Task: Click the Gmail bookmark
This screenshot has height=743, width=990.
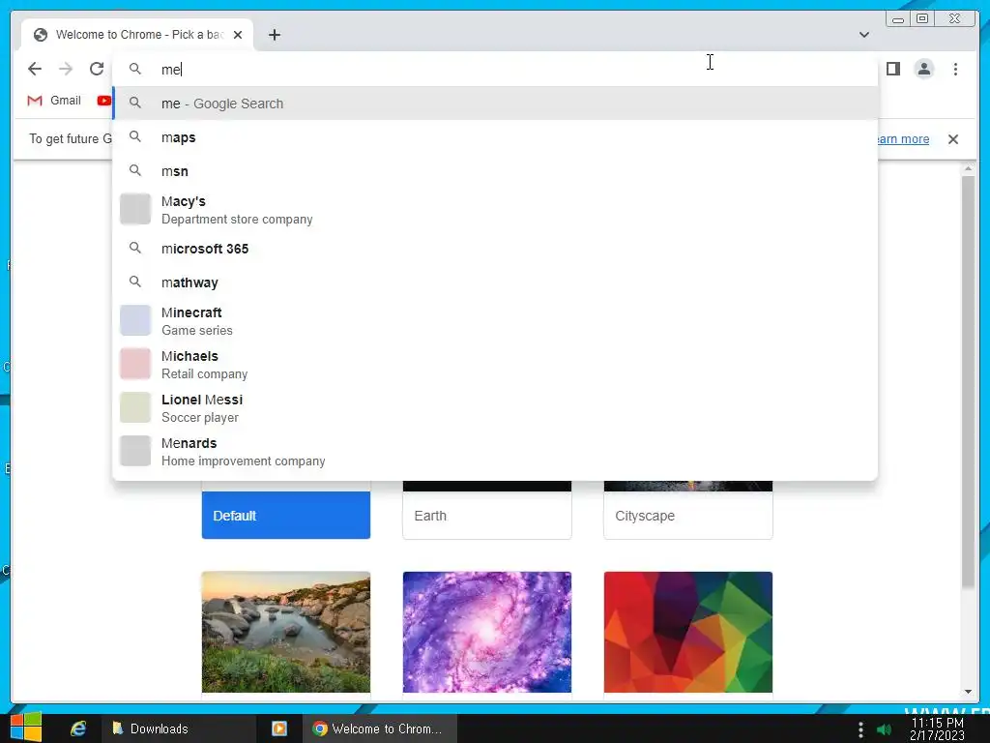Action: 54,101
